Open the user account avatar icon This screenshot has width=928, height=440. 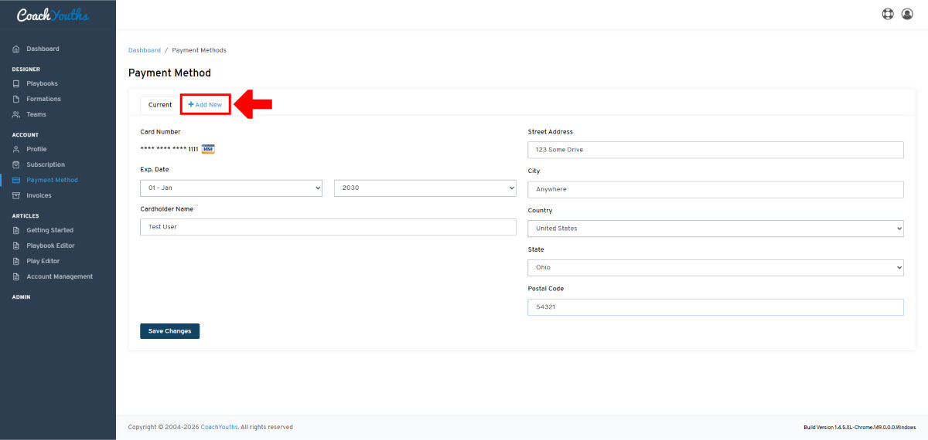click(x=907, y=14)
